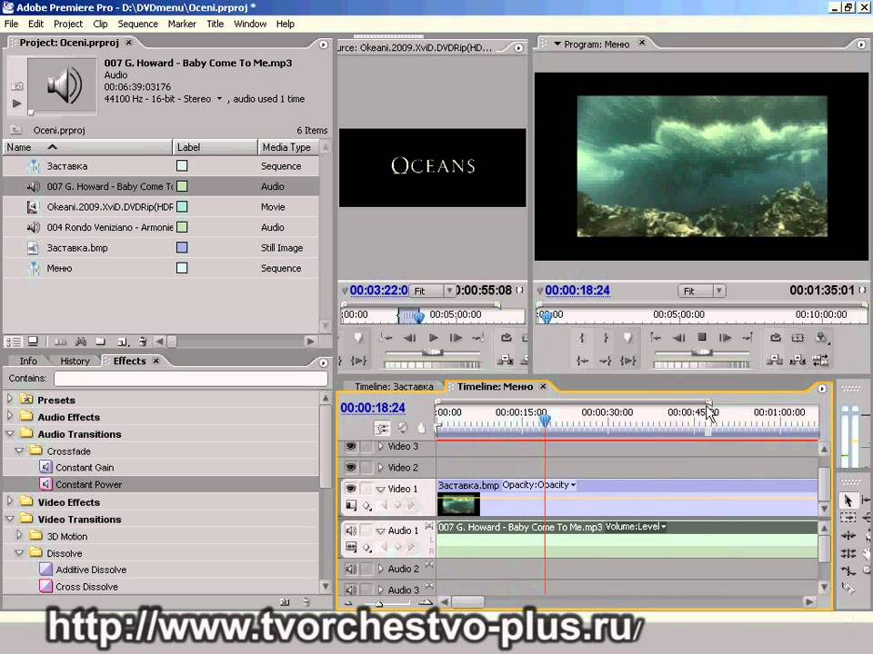Expand 3D Motion transitions folder
This screenshot has width=873, height=654.
tap(19, 535)
